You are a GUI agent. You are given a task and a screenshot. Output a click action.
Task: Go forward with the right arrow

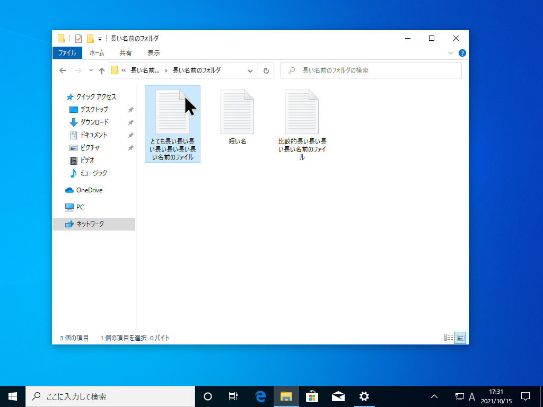click(78, 70)
